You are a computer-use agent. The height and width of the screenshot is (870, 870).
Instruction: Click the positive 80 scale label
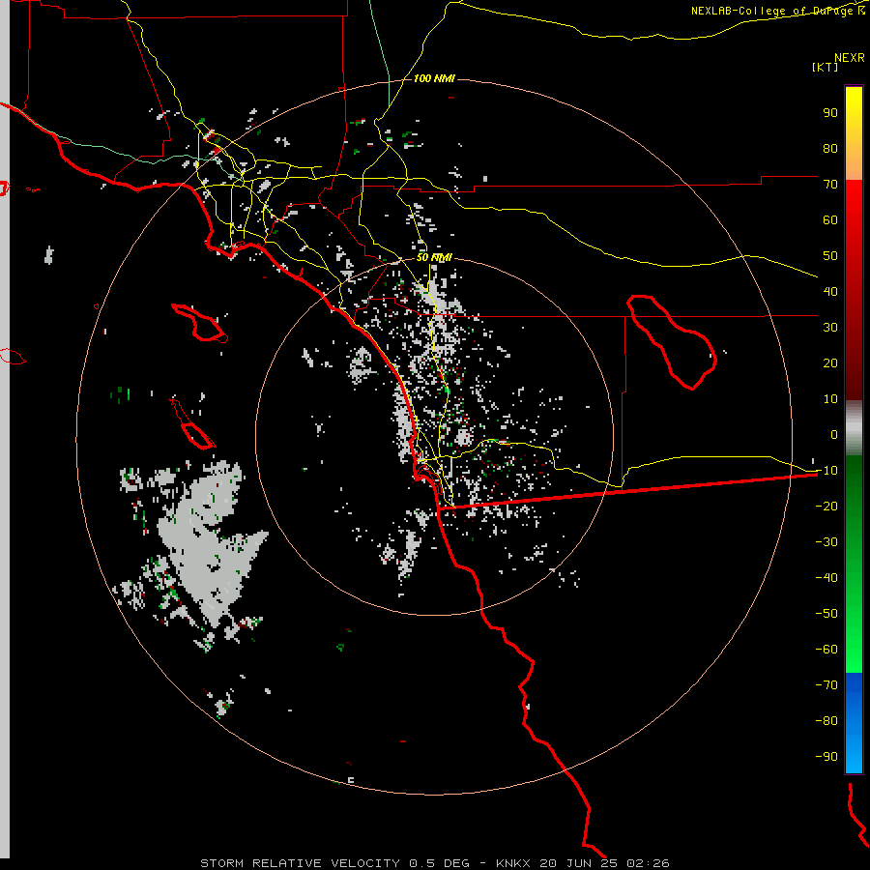(x=830, y=148)
